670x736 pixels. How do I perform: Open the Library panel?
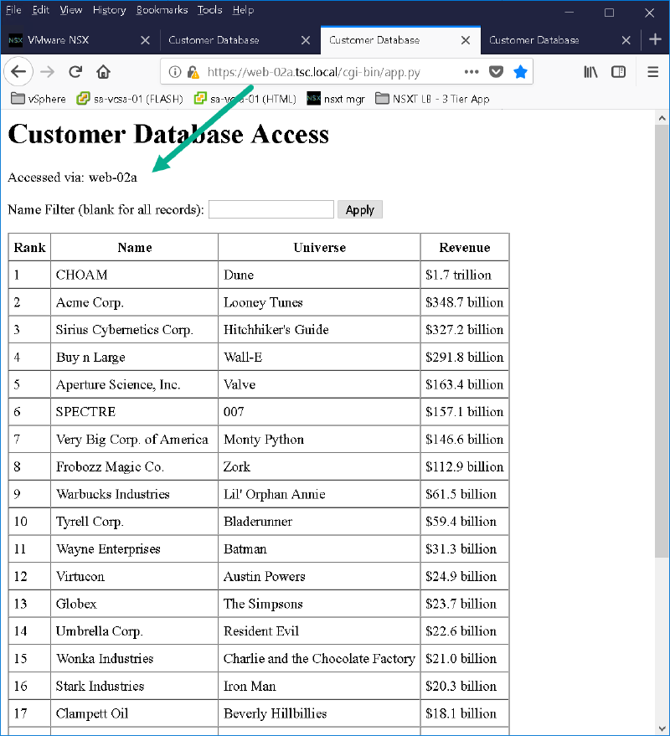(590, 72)
